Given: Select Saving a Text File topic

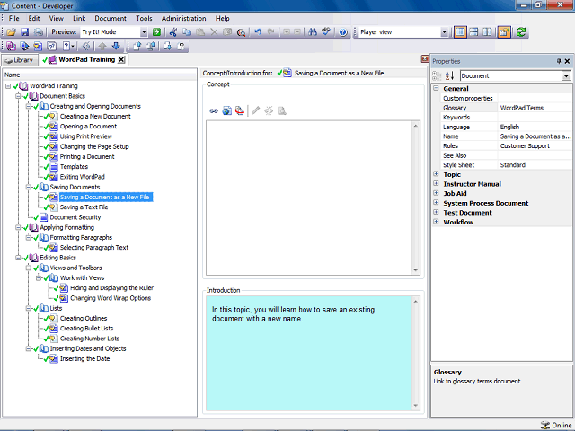Looking at the screenshot, I should 84,207.
